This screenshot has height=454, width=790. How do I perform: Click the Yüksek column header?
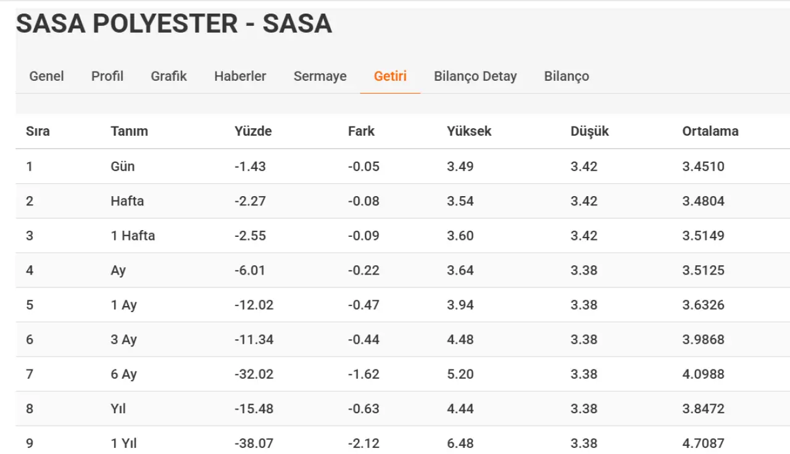pyautogui.click(x=469, y=131)
